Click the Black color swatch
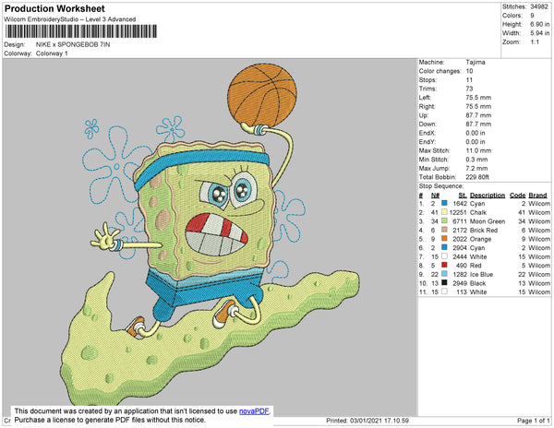 click(x=444, y=282)
